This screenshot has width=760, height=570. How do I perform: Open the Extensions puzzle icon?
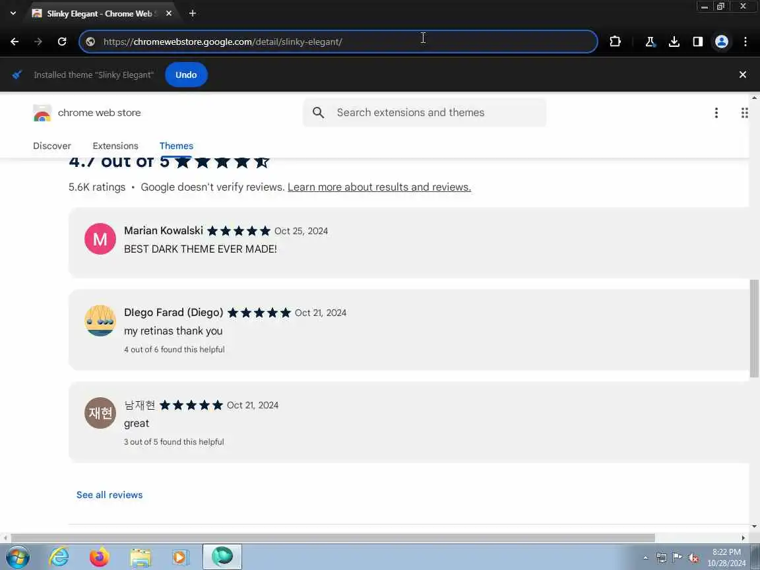615,42
